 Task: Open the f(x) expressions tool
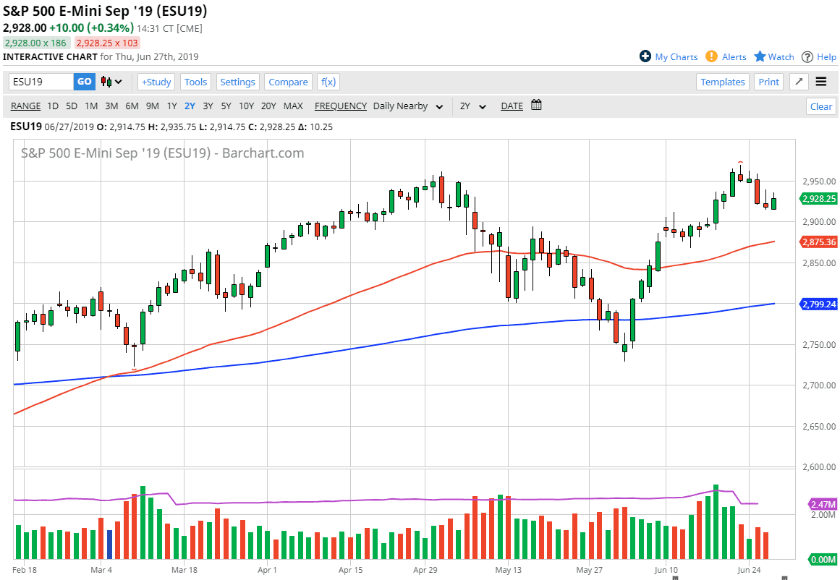[329, 82]
